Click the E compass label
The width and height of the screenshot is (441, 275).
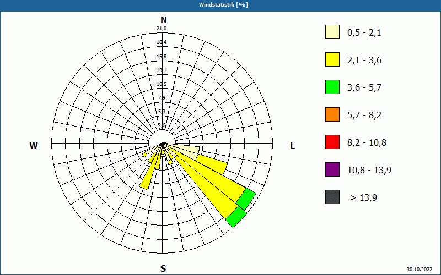[x=293, y=145]
